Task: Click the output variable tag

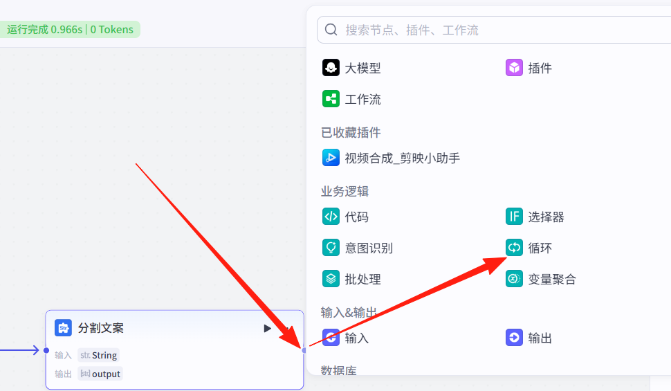Action: (100, 374)
